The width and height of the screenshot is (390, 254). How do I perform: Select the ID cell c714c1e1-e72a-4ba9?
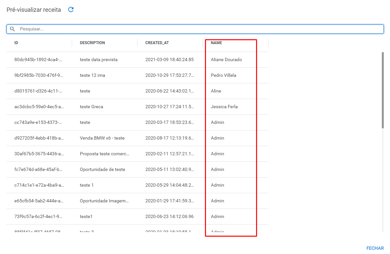[39, 185]
